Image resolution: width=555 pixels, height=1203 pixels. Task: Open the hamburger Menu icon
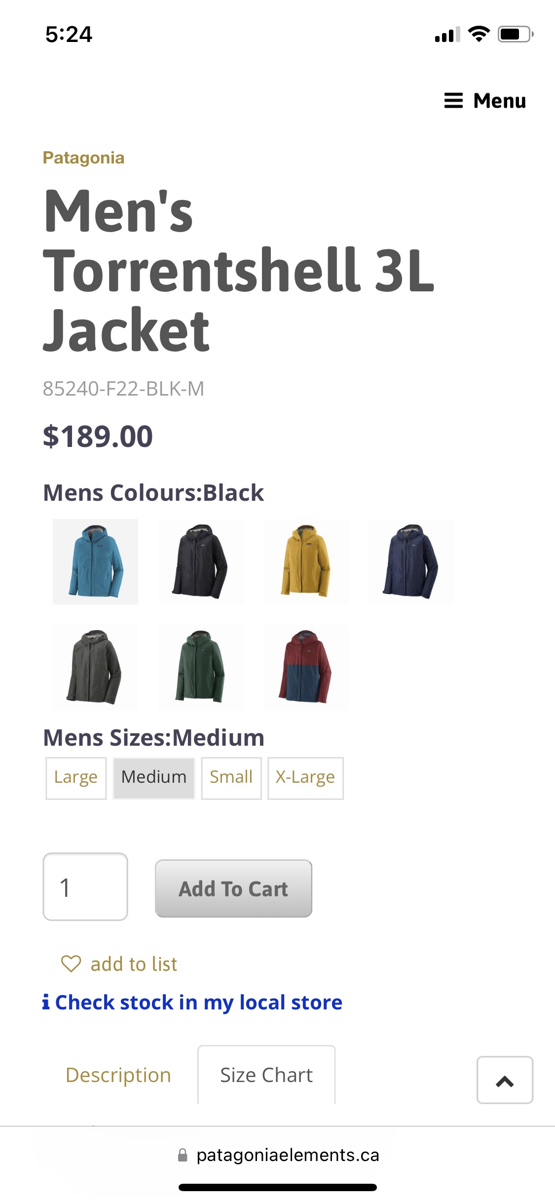453,101
